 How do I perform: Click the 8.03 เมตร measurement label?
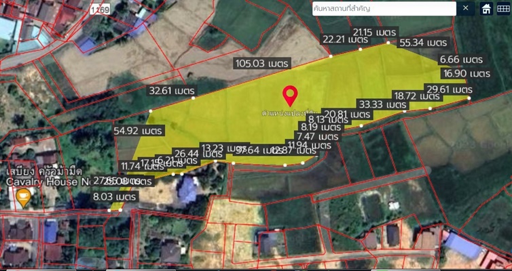tap(115, 196)
